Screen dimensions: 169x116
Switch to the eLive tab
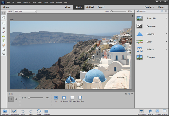click(x=68, y=7)
